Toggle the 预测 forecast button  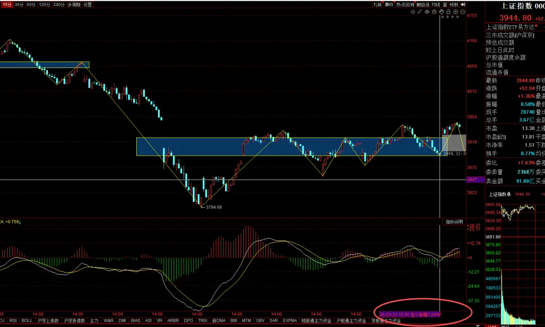tap(454, 5)
